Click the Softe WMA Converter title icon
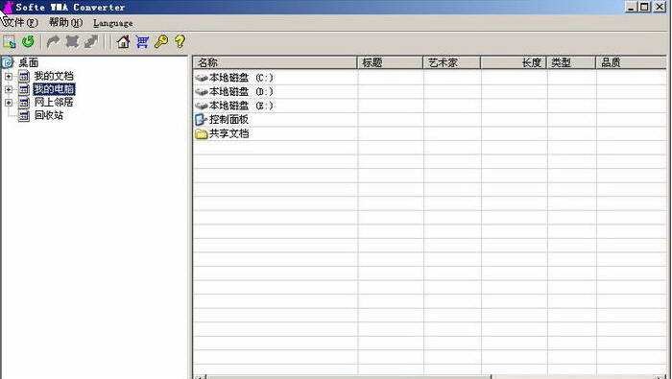Viewport: 672px width, 379px height. coord(8,7)
